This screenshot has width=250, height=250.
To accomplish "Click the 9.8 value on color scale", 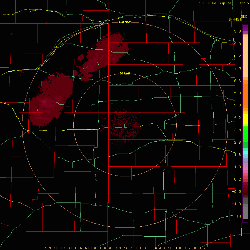I will click(x=237, y=31).
